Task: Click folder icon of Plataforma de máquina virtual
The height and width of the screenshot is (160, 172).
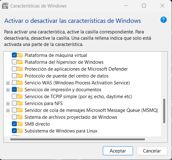Action: click(20, 55)
